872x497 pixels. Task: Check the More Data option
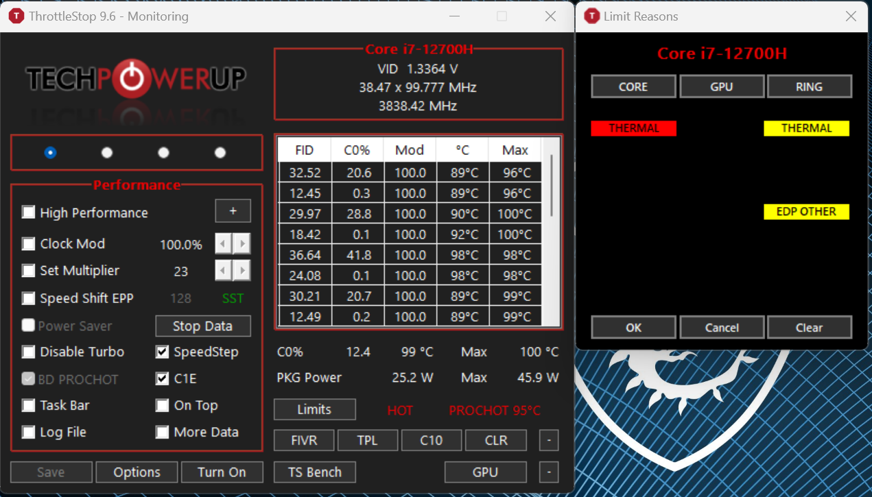tap(162, 432)
